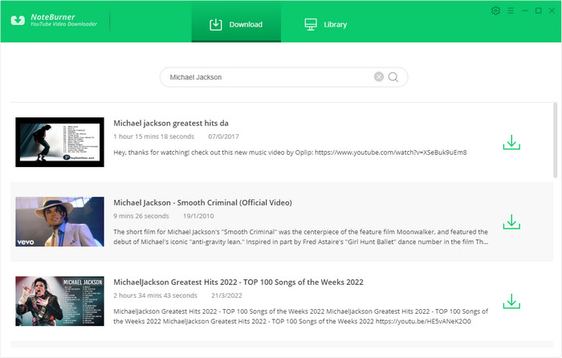Screen dimensions: 562x358
Task: Click the magnifier search icon
Action: pyautogui.click(x=393, y=77)
